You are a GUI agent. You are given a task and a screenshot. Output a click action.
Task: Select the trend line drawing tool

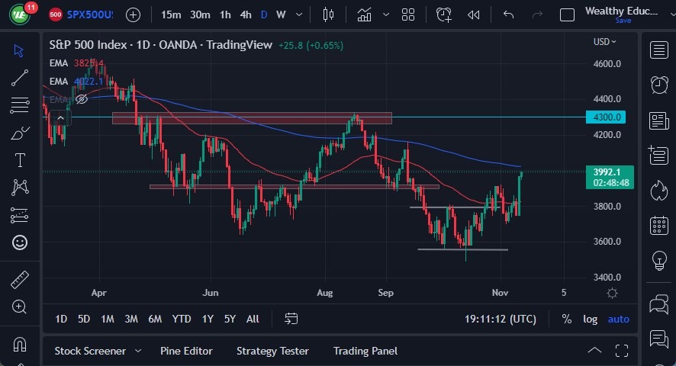coord(20,77)
